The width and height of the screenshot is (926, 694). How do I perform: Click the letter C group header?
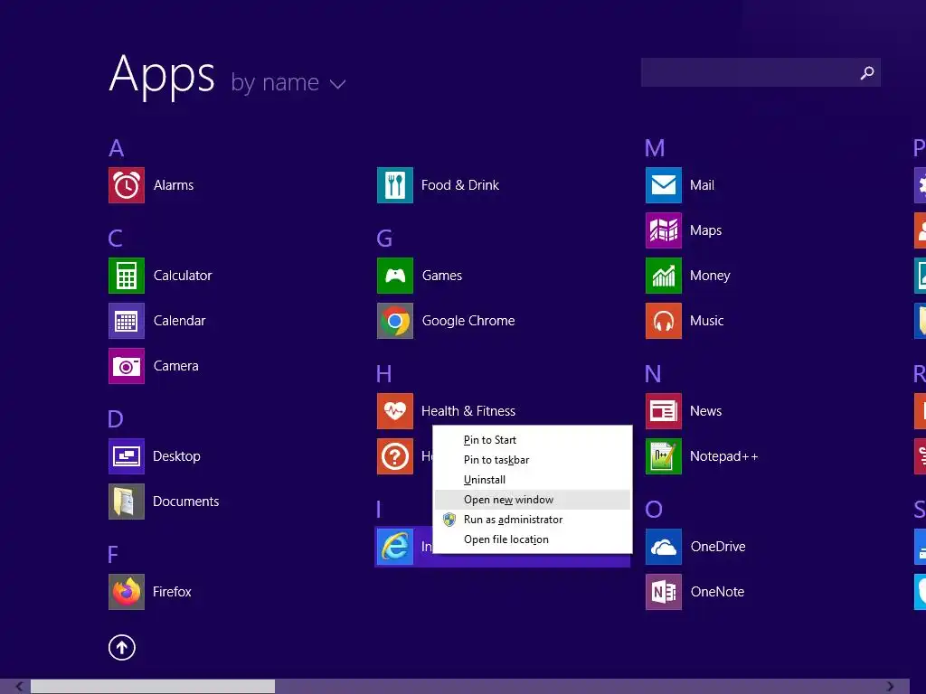[x=116, y=239]
